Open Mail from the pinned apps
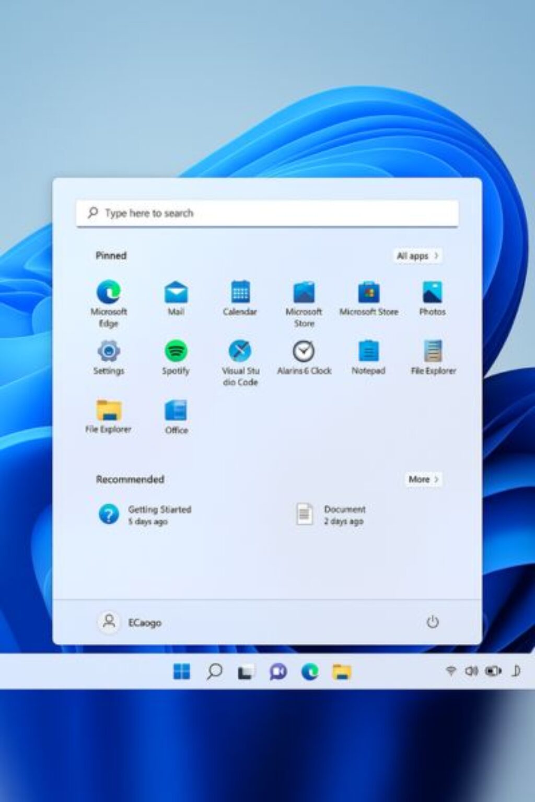The image size is (535, 802). click(176, 298)
